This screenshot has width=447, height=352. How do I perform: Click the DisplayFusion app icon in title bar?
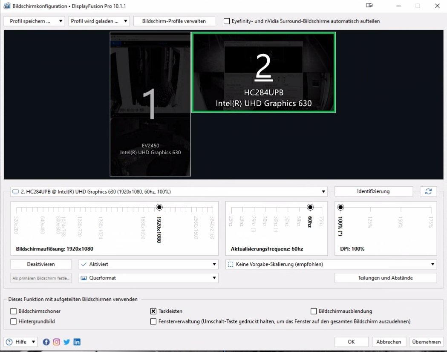click(7, 6)
